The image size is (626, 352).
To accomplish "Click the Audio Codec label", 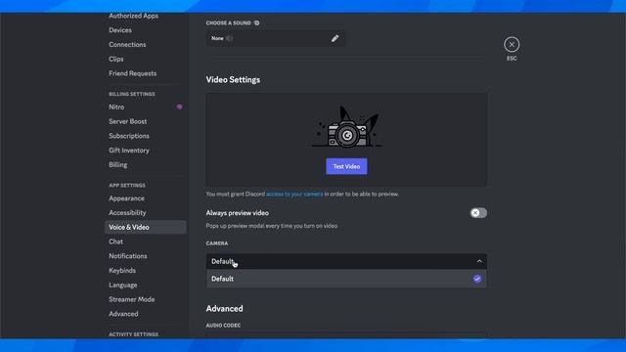I will [223, 326].
